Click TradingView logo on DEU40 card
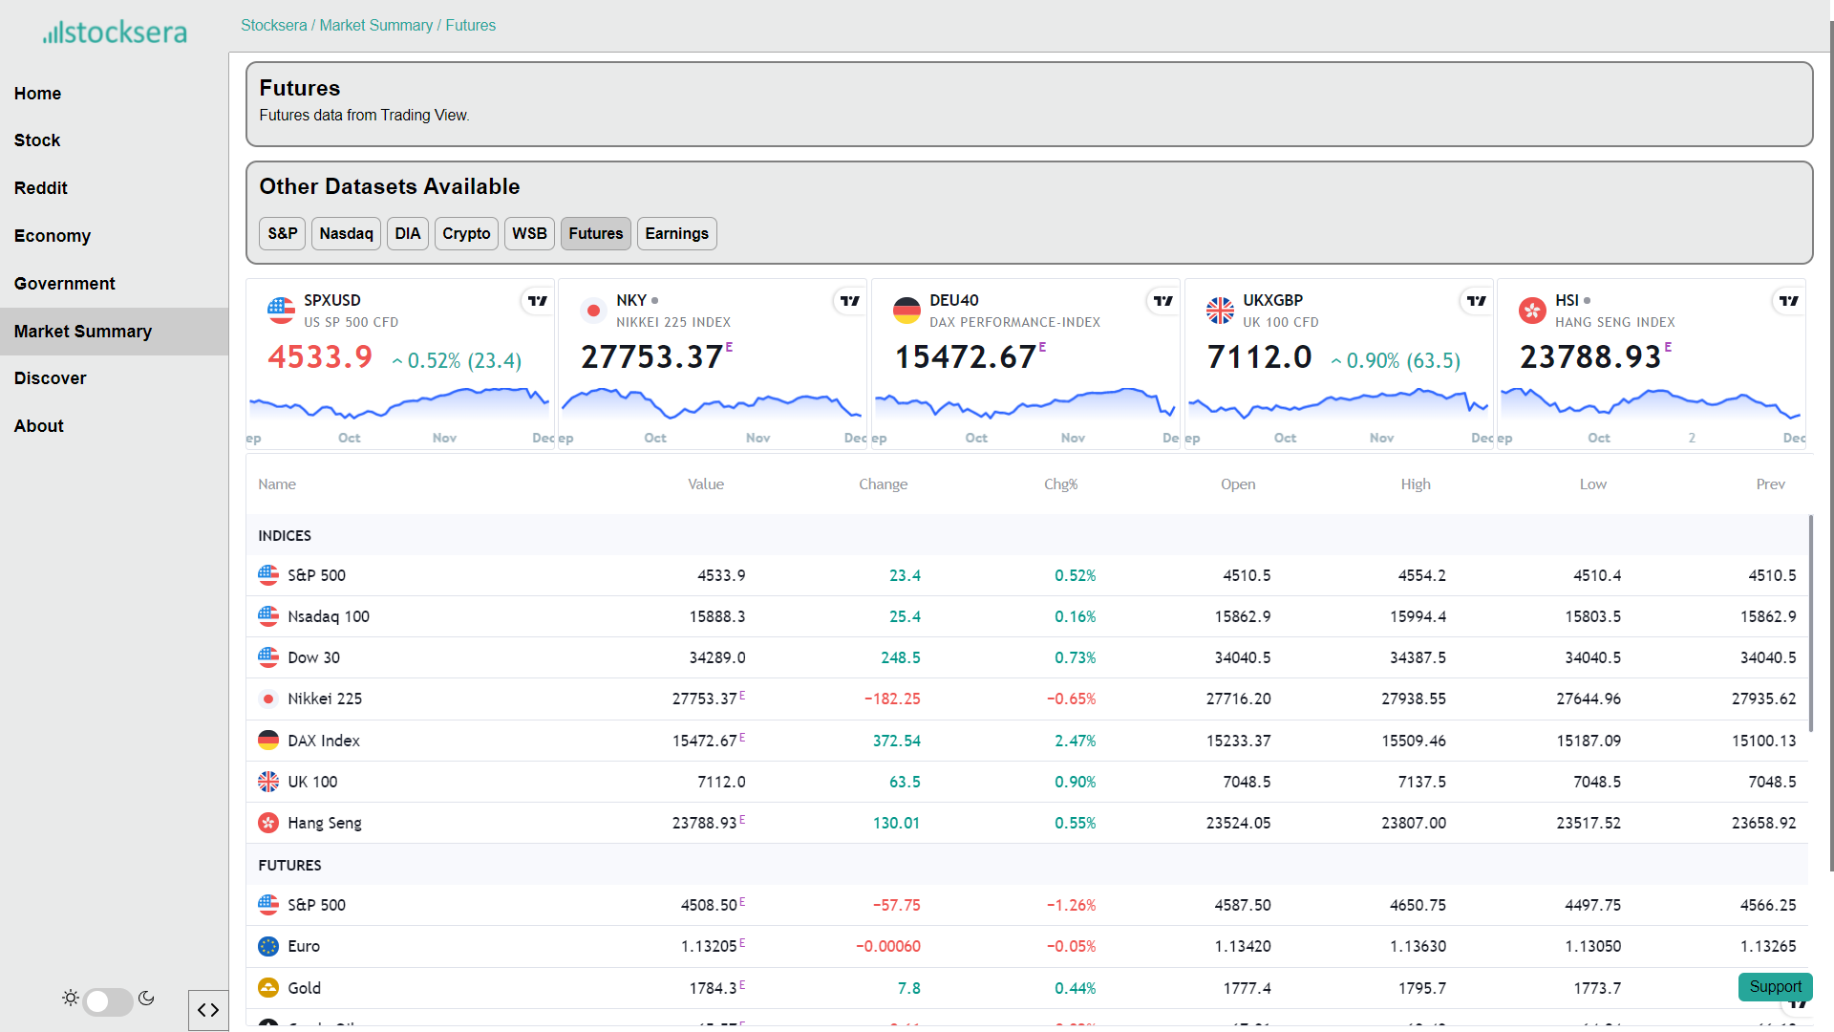The width and height of the screenshot is (1834, 1032). (x=1162, y=301)
